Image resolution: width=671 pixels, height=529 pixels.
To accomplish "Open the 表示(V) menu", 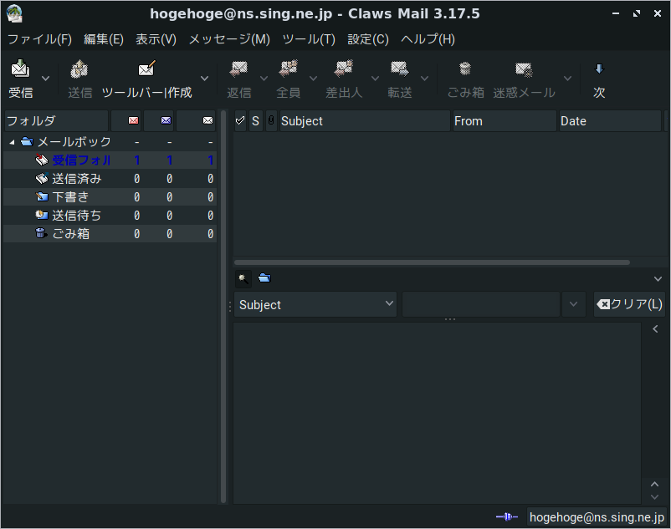I will (x=156, y=39).
